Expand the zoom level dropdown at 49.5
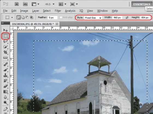The height and width of the screenshot is (114, 153). point(54,4)
